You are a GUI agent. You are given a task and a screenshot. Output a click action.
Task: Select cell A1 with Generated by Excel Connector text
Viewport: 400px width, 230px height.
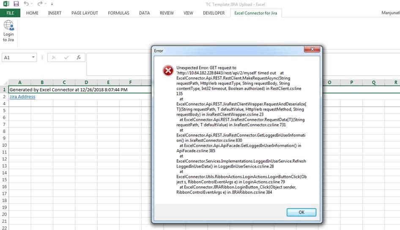[x=68, y=90]
